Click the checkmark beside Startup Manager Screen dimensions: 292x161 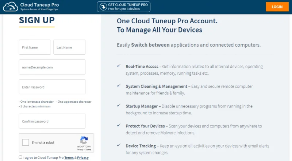tap(119, 105)
